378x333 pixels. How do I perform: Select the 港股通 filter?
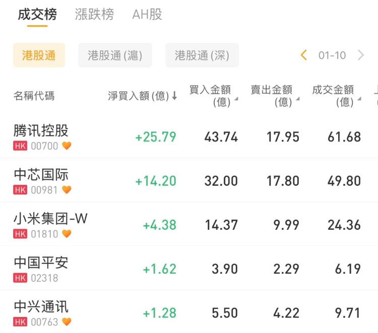(x=39, y=55)
